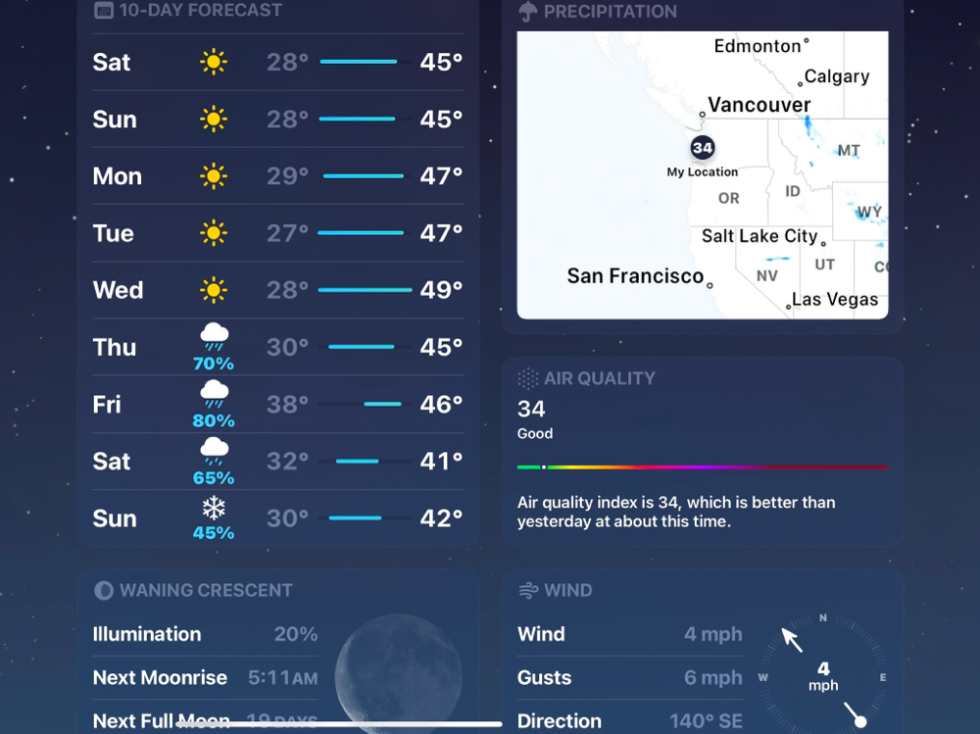
Task: Tap the Next Moonrise row
Action: [x=205, y=678]
